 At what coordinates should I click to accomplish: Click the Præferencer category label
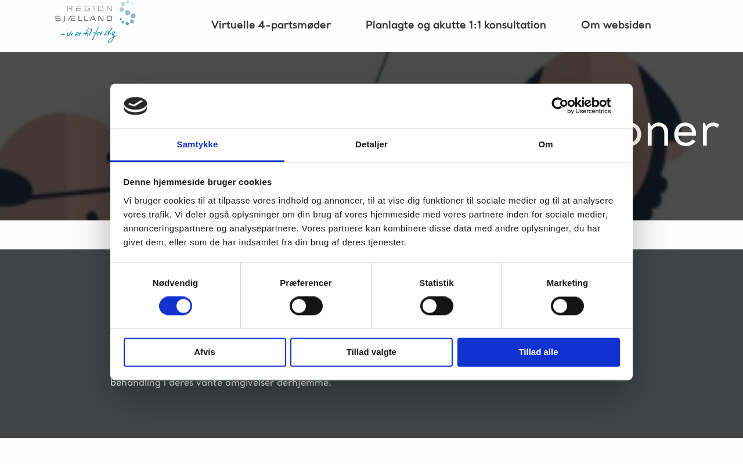[306, 283]
